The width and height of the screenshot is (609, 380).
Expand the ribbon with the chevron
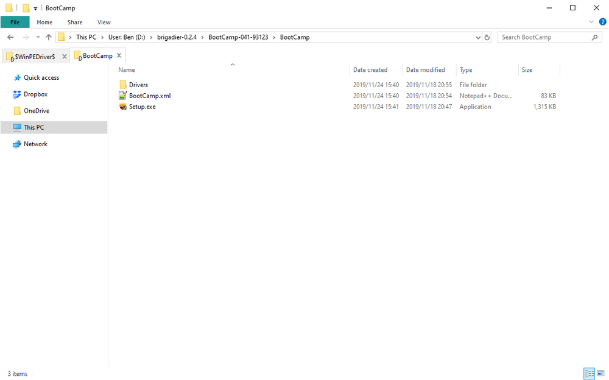click(591, 22)
